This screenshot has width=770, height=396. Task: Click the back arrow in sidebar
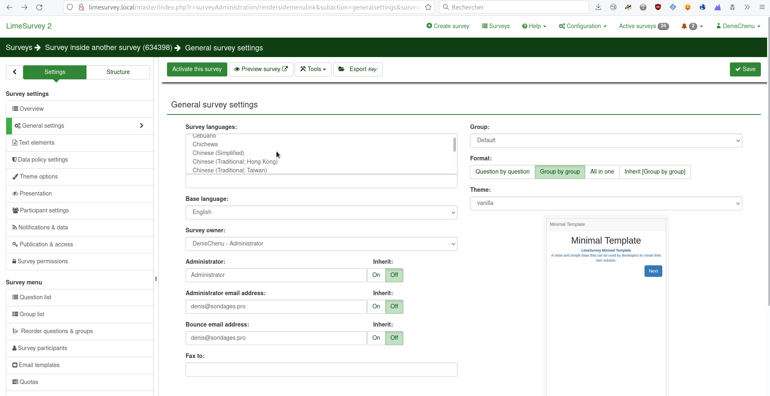[14, 72]
